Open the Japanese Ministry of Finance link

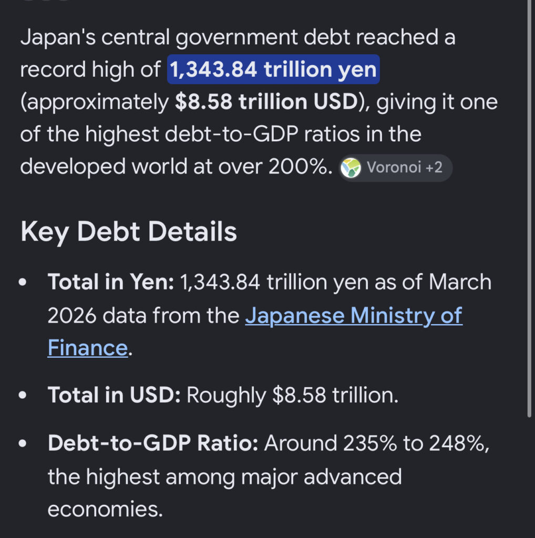pos(255,332)
